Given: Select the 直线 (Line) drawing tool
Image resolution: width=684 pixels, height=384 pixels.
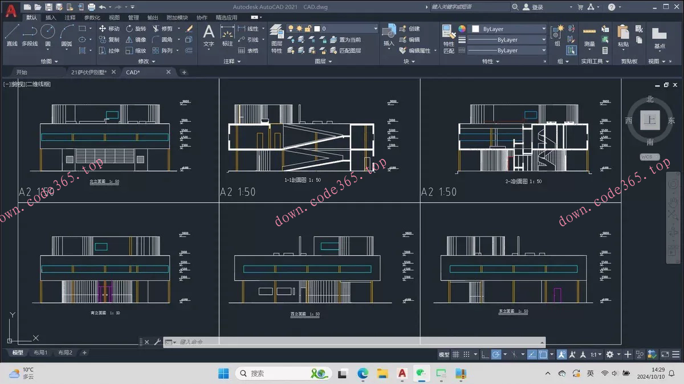Looking at the screenshot, I should click(x=12, y=35).
